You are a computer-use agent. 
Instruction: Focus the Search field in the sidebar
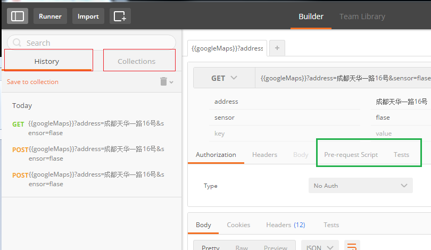(x=92, y=43)
